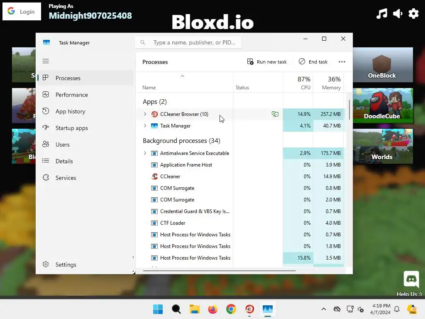Expand the Task Manager process row
The width and height of the screenshot is (425, 319).
145,126
